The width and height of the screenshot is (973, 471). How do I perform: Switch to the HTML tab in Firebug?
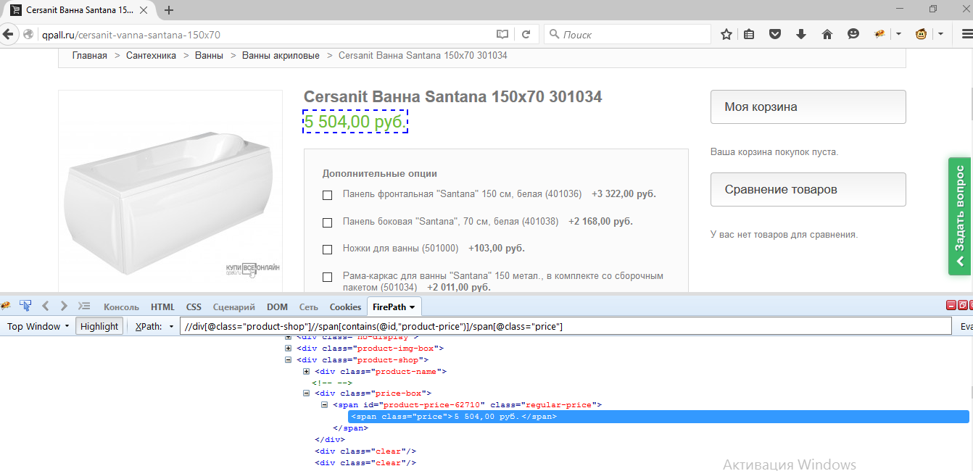(162, 307)
